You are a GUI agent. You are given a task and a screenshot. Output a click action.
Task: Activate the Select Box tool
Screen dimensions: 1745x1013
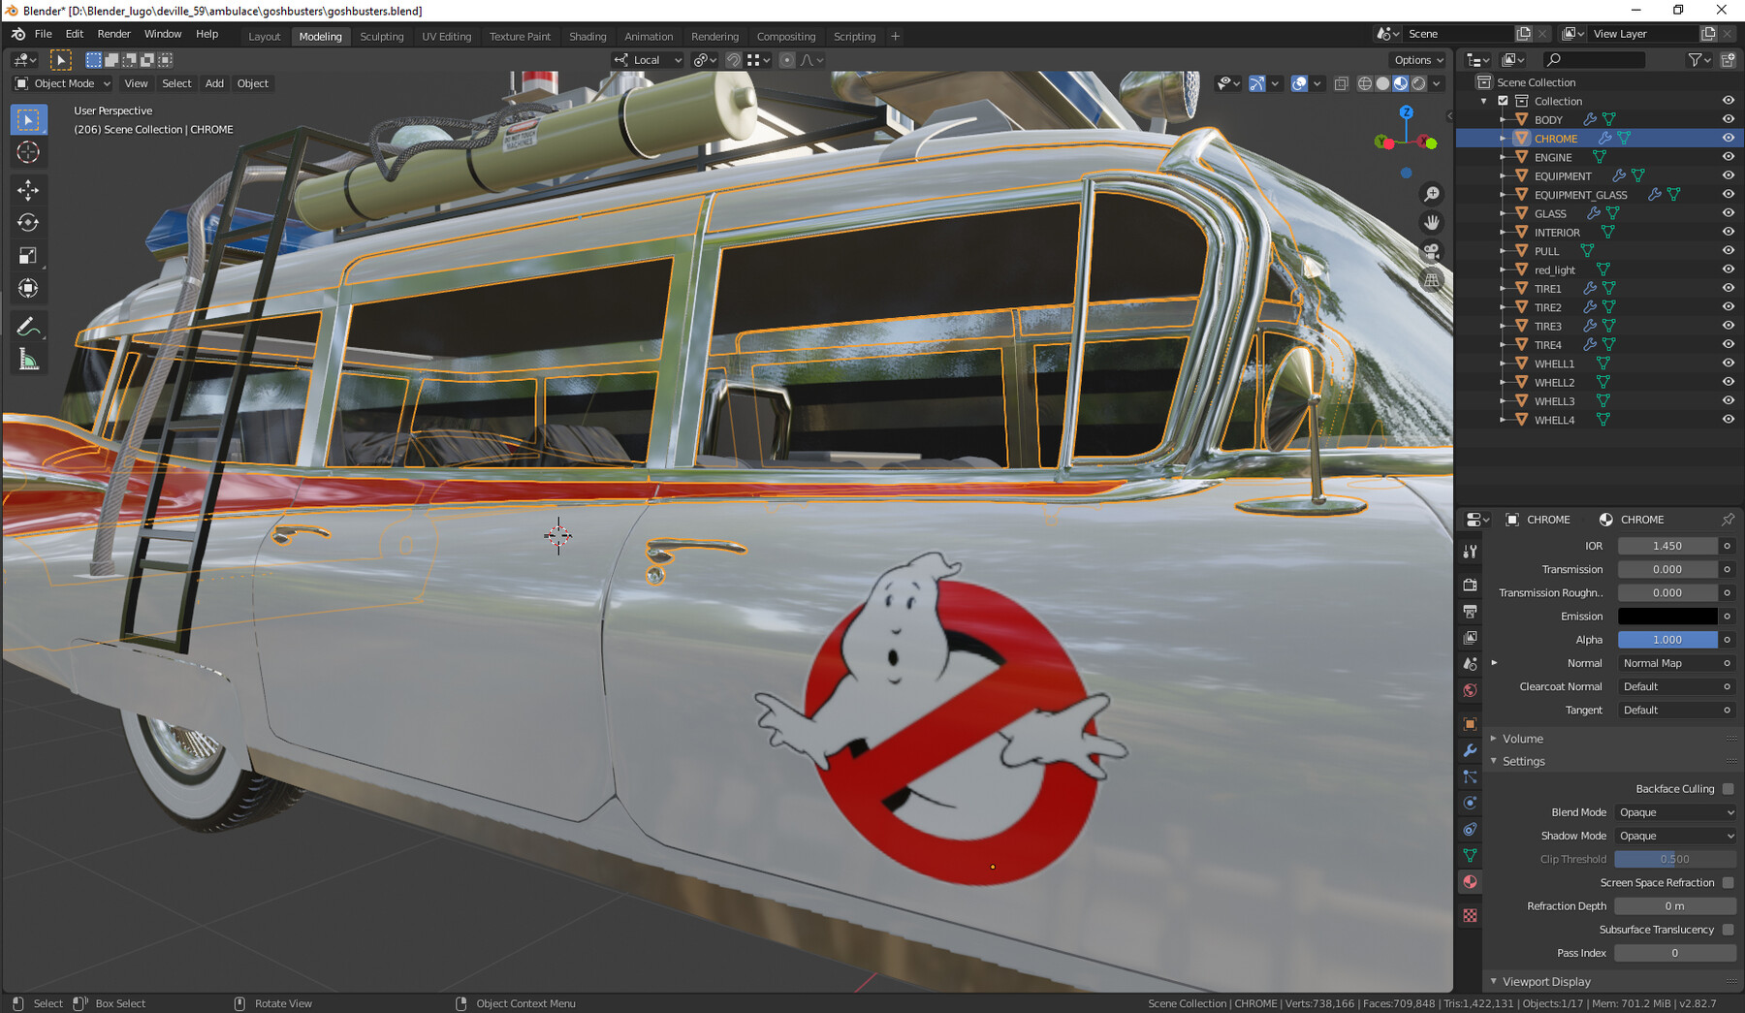[x=28, y=119]
